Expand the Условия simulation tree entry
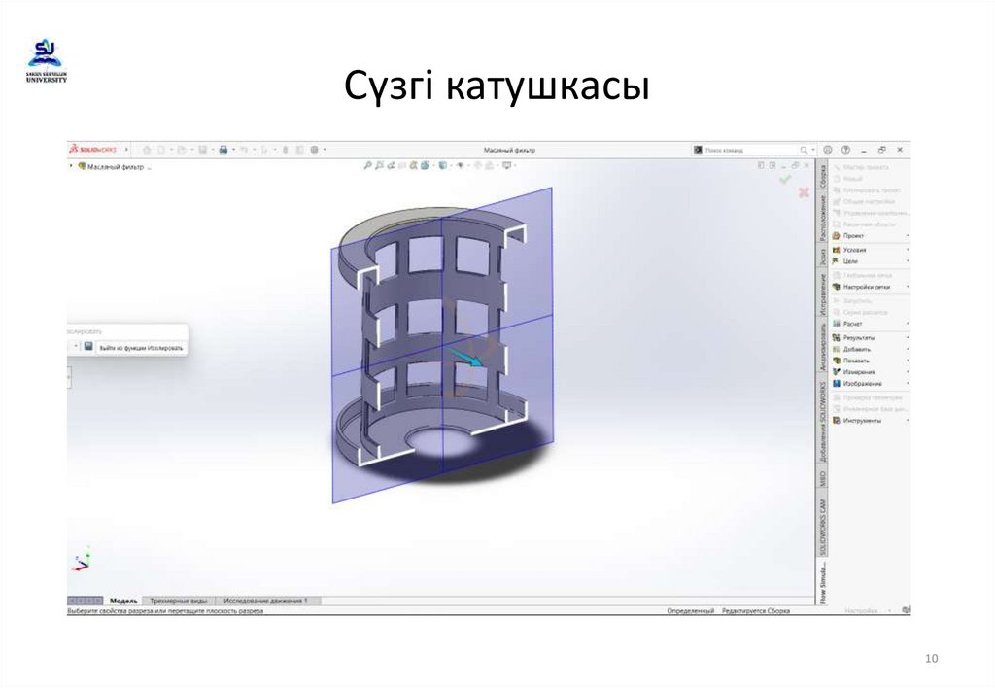Screen dimensions: 995x688 [854, 250]
